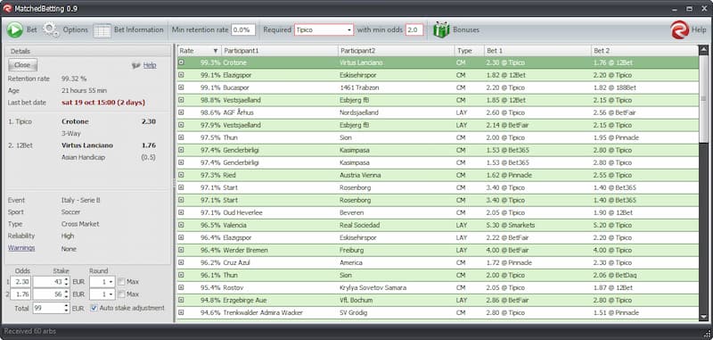Click the Type column header
713x340 pixels.
pos(470,51)
